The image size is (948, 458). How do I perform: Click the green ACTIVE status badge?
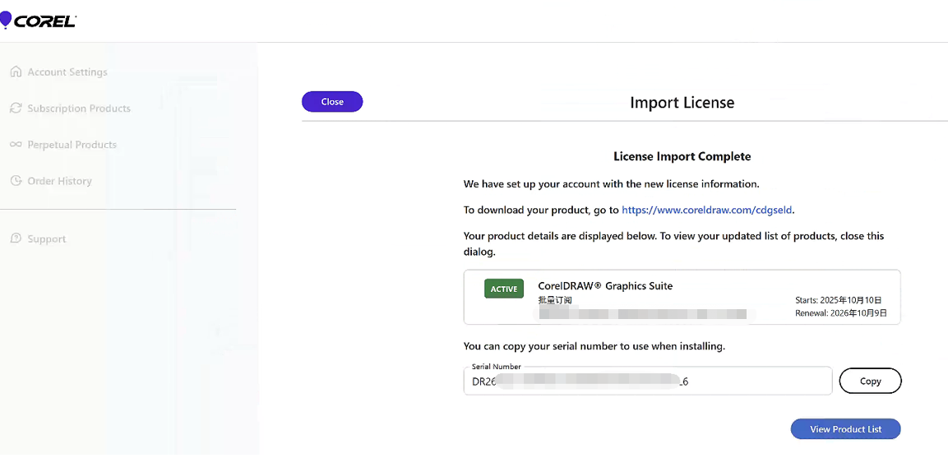tap(504, 289)
